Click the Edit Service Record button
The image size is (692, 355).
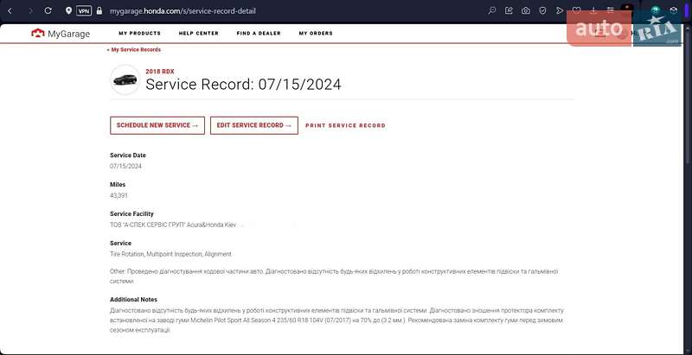pyautogui.click(x=254, y=125)
